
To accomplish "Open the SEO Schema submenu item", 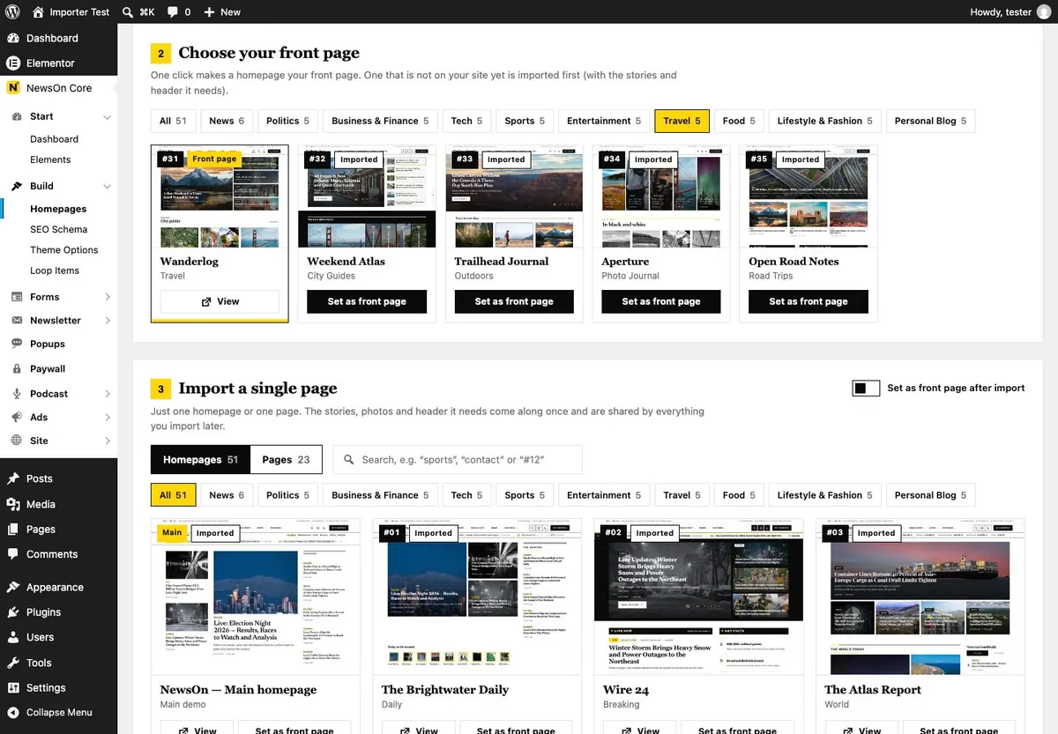I will 58,229.
